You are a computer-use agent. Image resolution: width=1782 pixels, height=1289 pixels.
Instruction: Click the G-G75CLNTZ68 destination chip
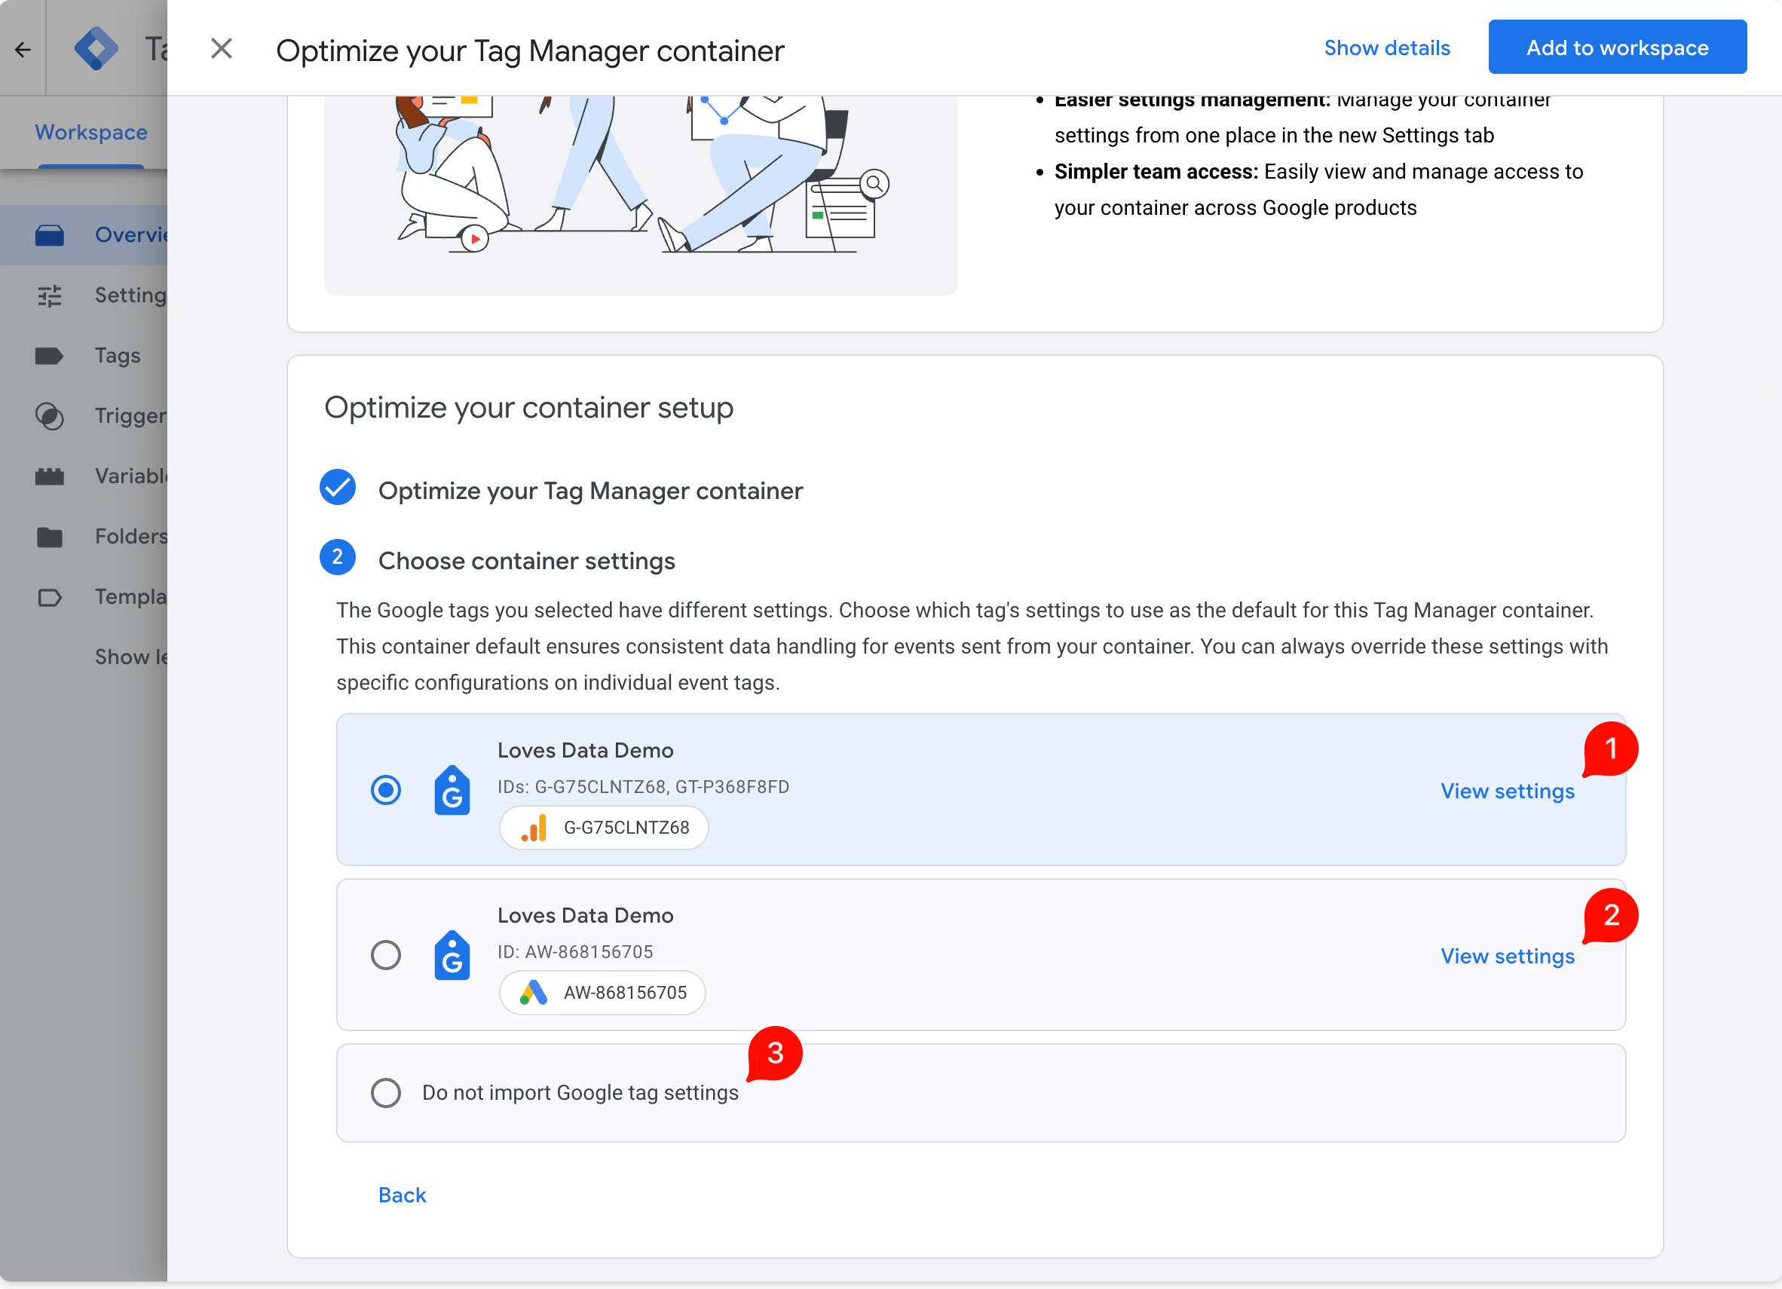click(604, 827)
